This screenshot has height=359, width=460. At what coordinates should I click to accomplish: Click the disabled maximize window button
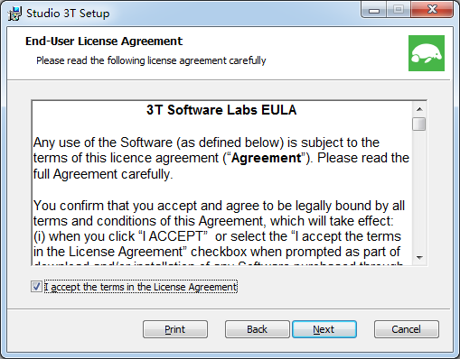tap(399, 10)
